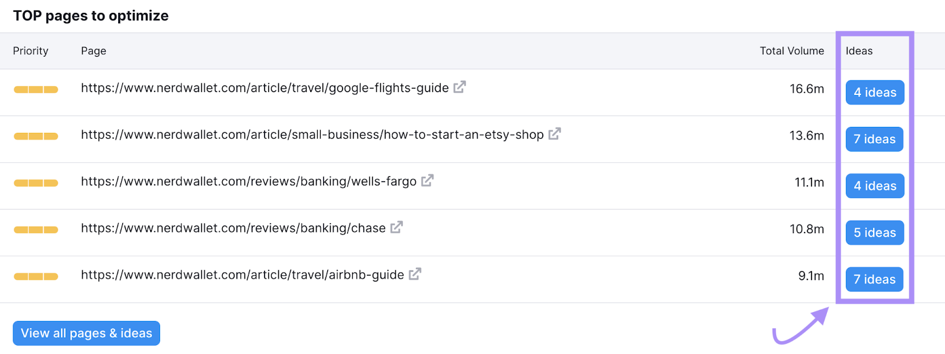Click the chase banking review URL

tap(233, 228)
